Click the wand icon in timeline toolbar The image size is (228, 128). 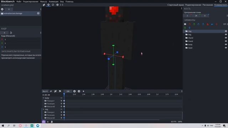tap(56, 91)
